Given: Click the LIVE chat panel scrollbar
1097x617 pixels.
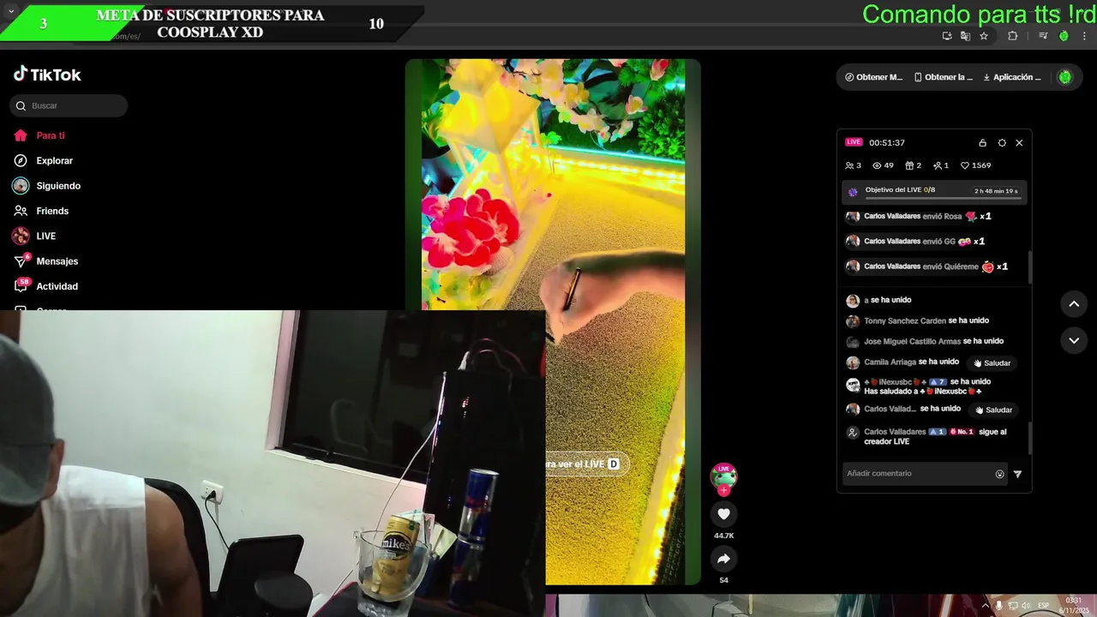Looking at the screenshot, I should coord(1029,438).
